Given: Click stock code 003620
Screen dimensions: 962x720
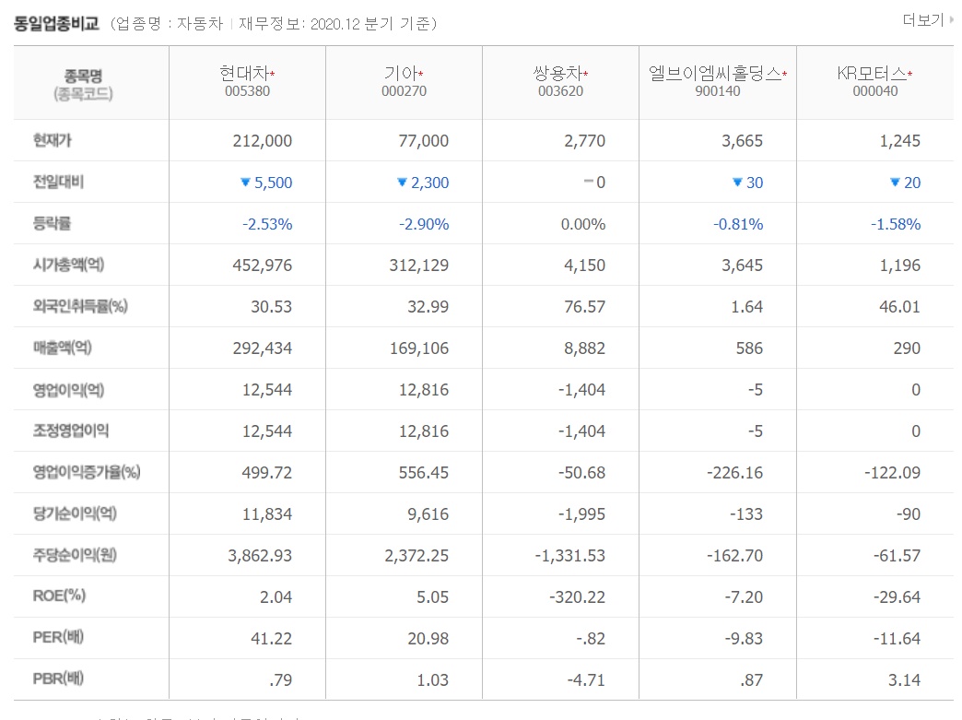Looking at the screenshot, I should [561, 91].
